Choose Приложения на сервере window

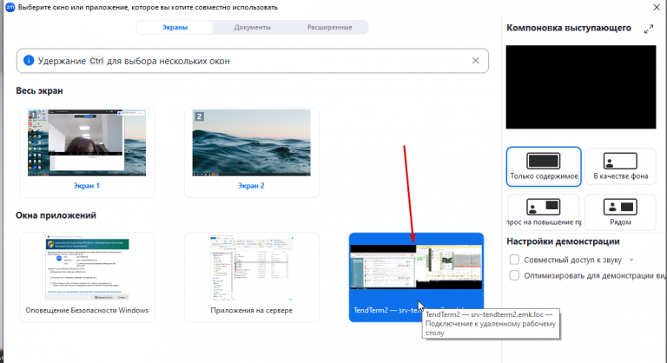tap(251, 277)
